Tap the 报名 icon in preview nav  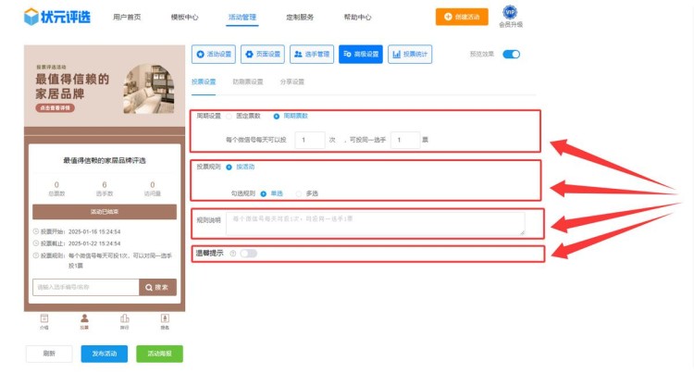coord(165,319)
